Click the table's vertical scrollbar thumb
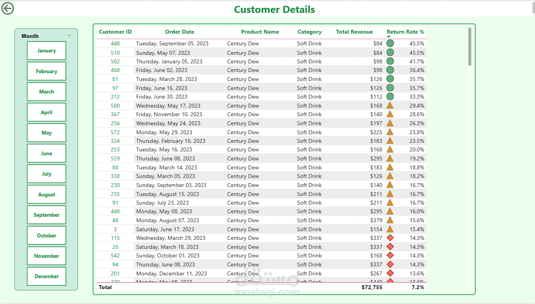The image size is (535, 304). (470, 47)
